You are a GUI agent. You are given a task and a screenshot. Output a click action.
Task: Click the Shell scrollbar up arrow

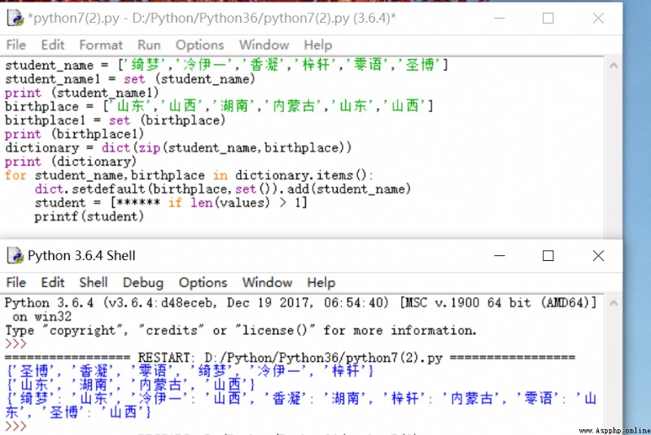[614, 303]
